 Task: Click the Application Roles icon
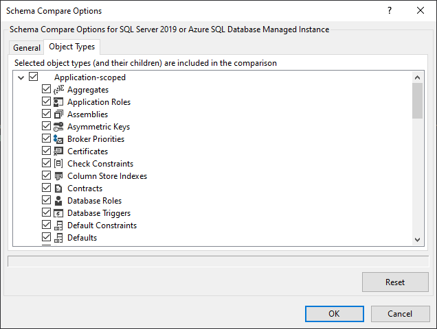click(x=58, y=102)
